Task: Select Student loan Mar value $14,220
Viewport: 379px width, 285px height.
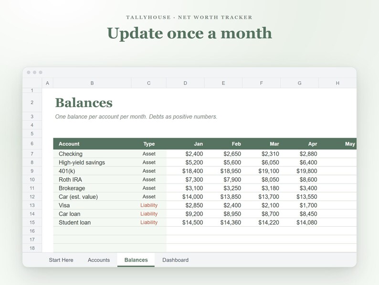Action: point(262,222)
